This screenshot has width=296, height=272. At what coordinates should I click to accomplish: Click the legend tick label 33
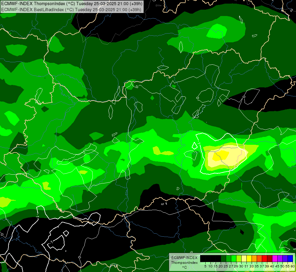click(252, 266)
